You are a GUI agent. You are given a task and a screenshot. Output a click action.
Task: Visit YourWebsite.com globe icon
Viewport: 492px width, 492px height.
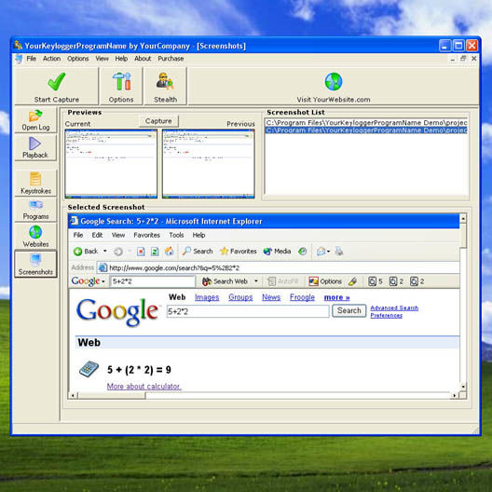click(334, 82)
